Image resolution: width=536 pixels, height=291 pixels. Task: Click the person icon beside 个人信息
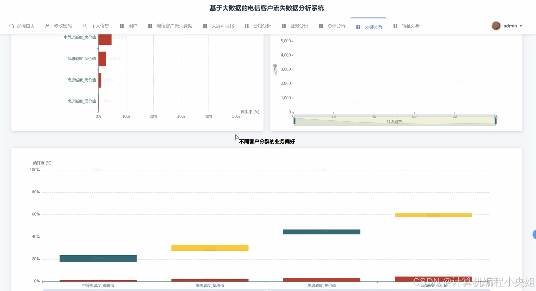pos(85,26)
